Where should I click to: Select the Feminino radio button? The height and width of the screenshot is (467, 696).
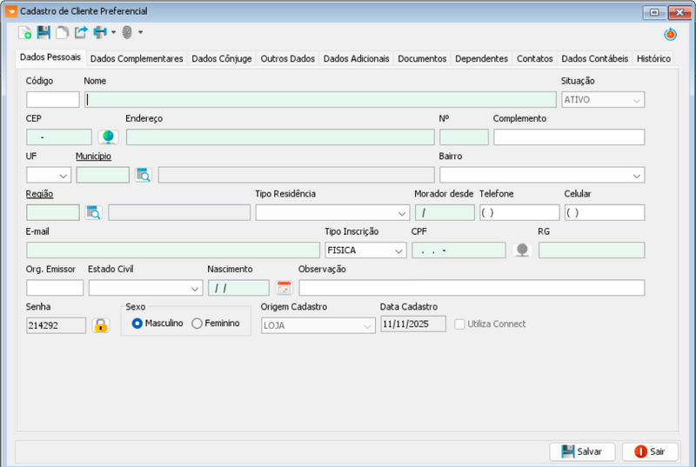coord(197,324)
